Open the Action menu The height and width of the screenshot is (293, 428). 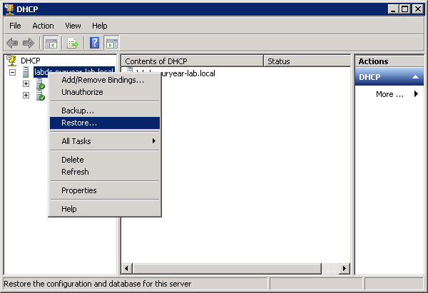click(43, 26)
